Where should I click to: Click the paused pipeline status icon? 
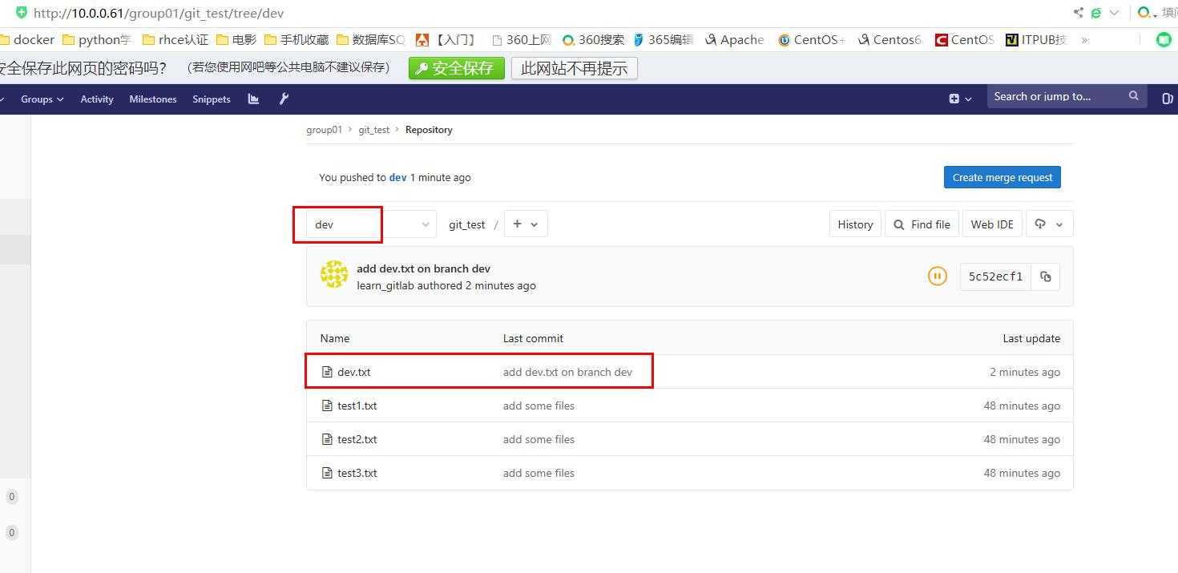937,276
